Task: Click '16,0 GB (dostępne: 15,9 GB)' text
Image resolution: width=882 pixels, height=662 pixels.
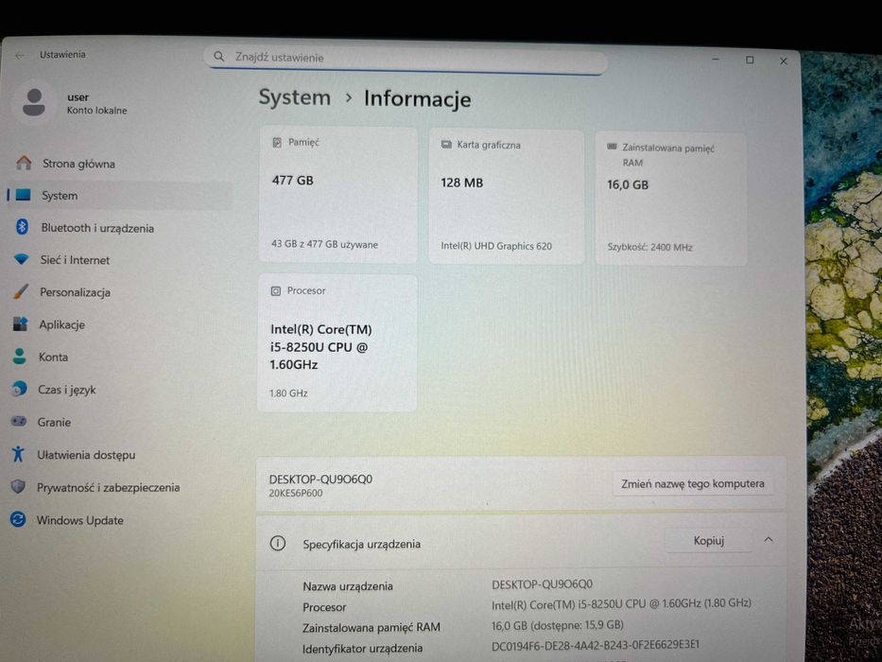Action: click(558, 625)
